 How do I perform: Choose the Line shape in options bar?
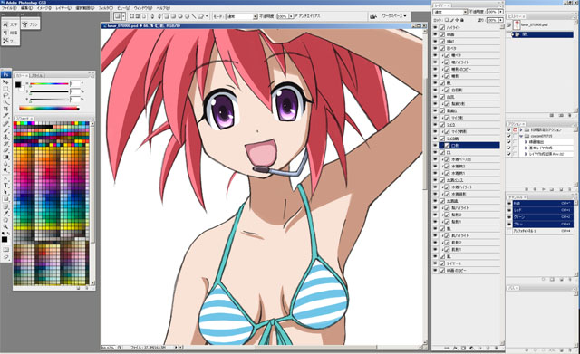click(x=195, y=16)
